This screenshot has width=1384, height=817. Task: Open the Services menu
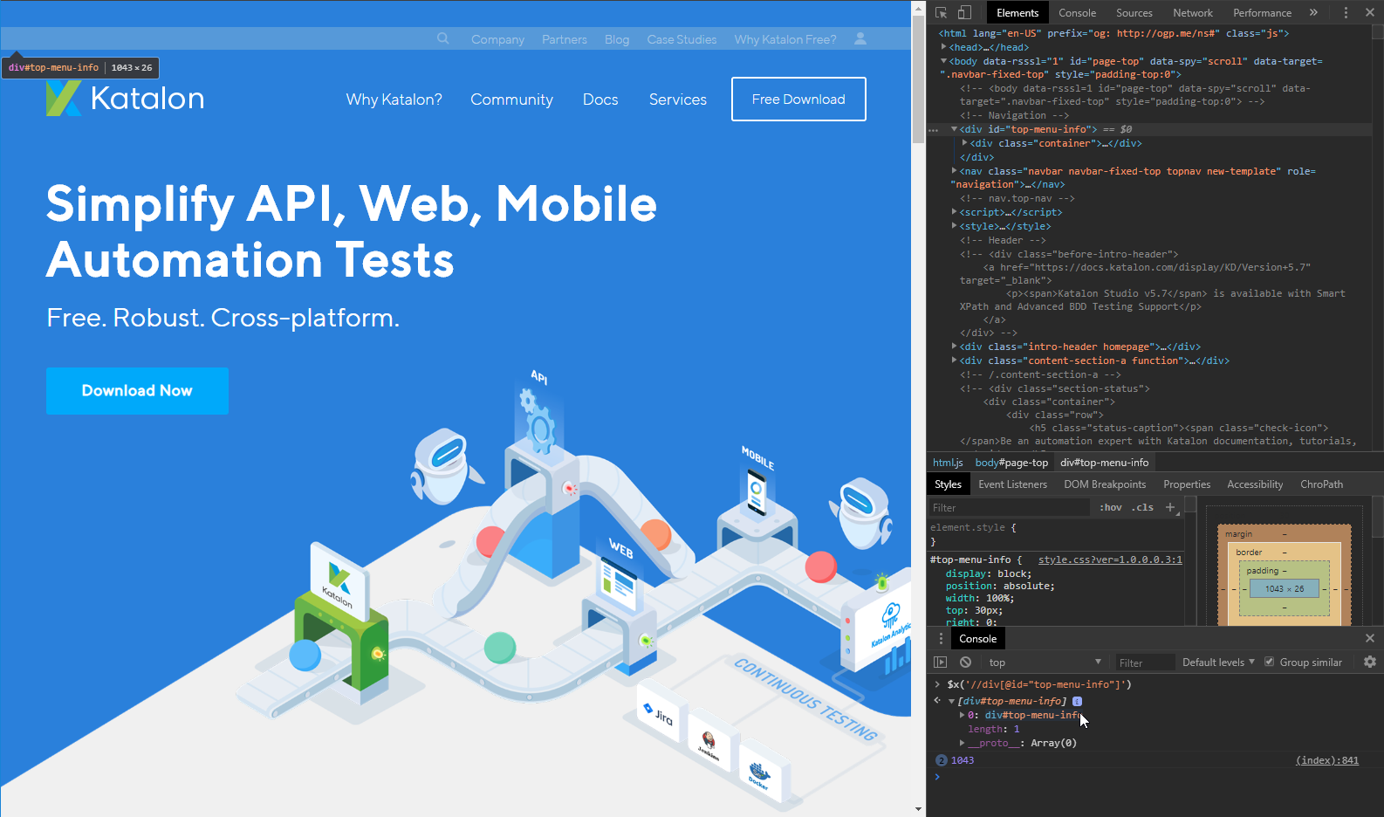pyautogui.click(x=677, y=100)
